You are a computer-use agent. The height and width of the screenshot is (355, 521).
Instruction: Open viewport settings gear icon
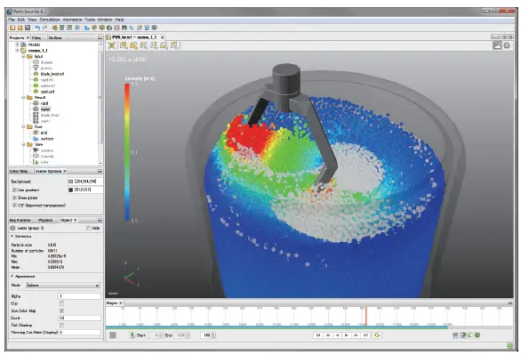pos(507,45)
